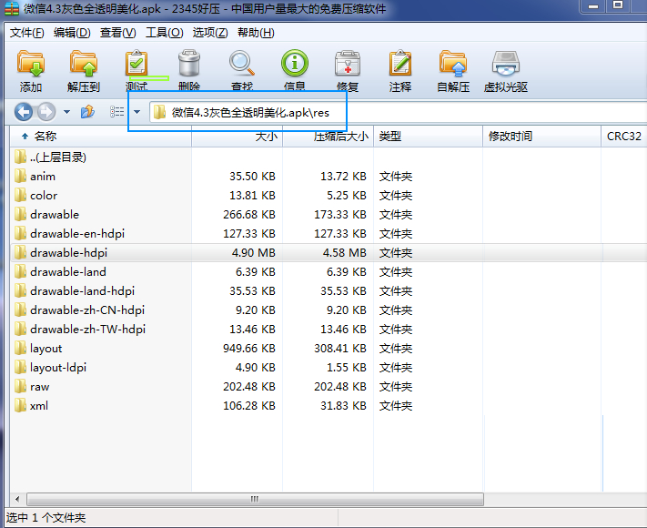
Task: Click size value 266.68 KB
Action: pos(248,214)
